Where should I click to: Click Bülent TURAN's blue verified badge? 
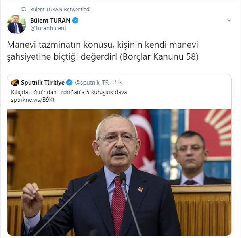pos(75,21)
